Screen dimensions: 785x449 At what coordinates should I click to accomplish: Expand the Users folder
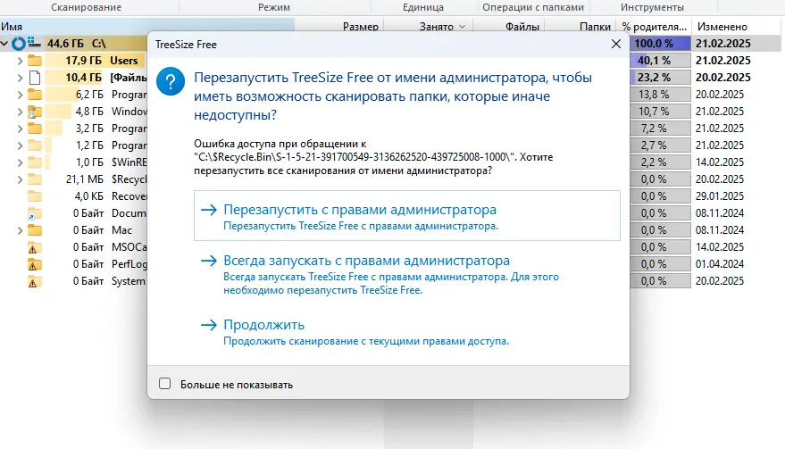20,61
